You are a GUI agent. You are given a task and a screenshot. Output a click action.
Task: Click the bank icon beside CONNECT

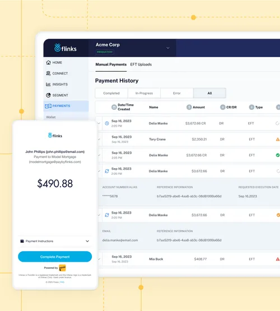48,73
